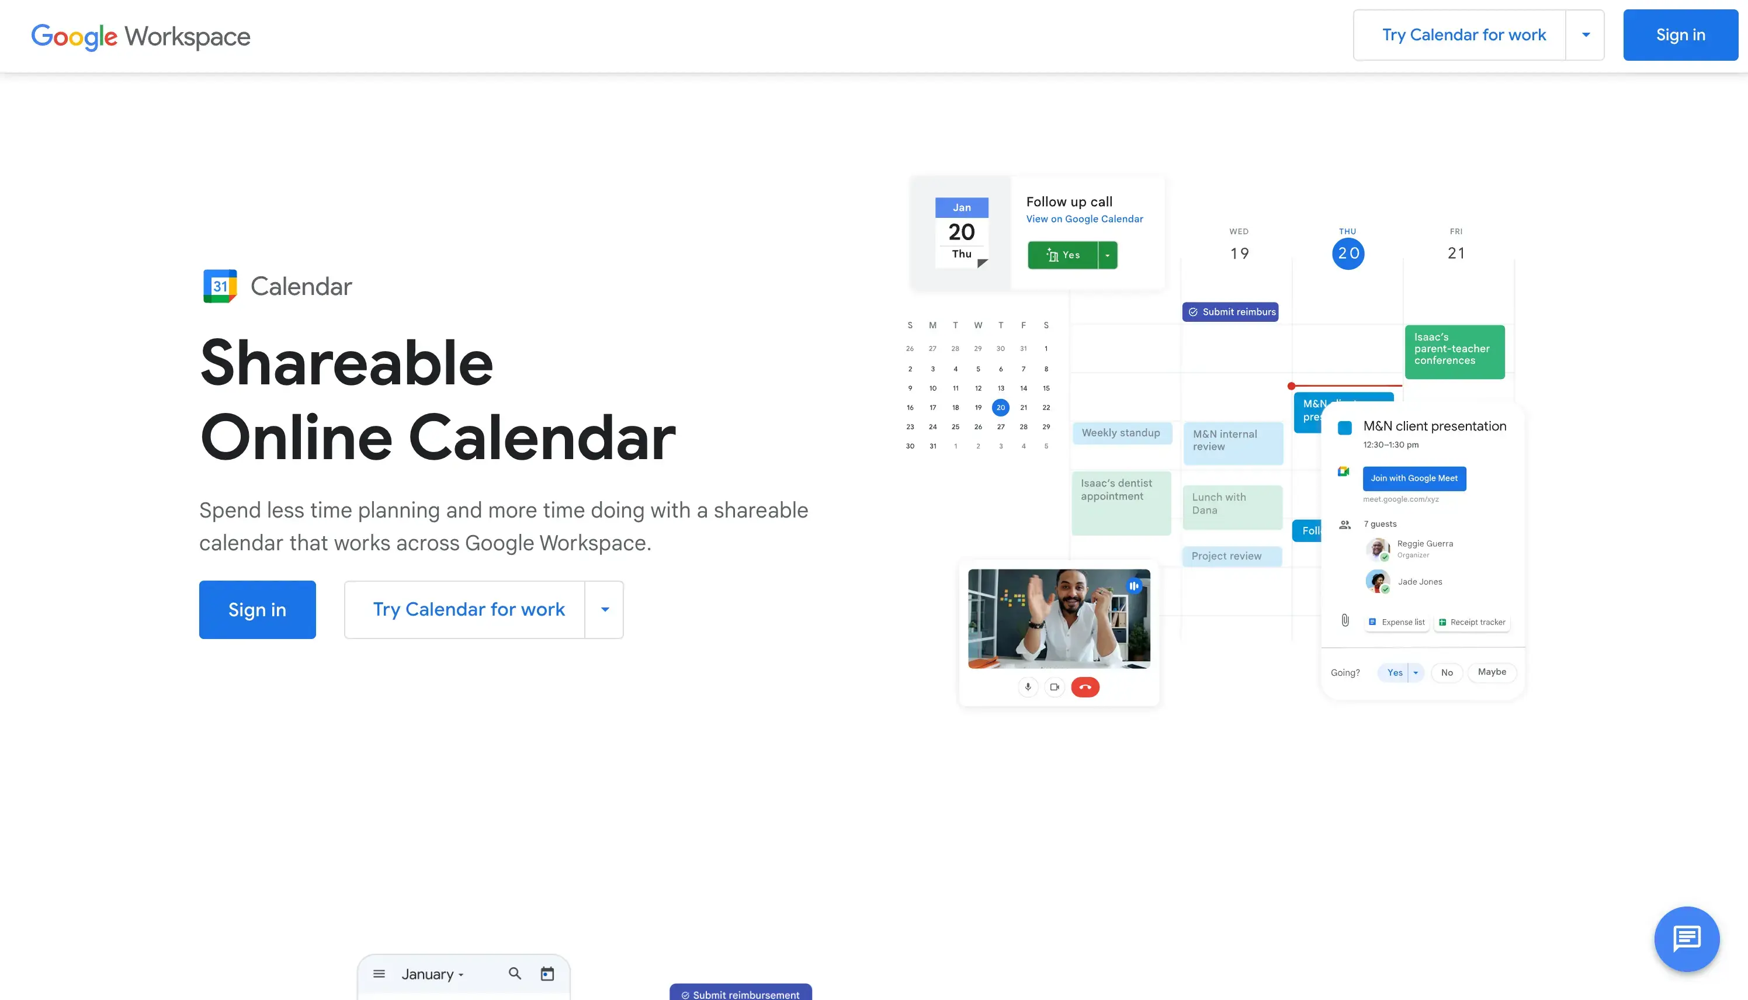Click the January 20 date thumbnail on mini calendar
1748x1000 pixels.
pos(1000,407)
